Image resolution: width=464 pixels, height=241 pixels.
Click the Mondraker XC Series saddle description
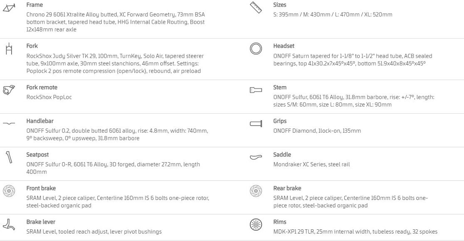[x=311, y=164]
